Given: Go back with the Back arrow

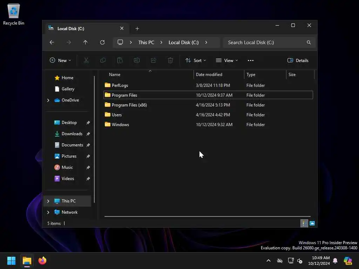Looking at the screenshot, I should coord(52,42).
